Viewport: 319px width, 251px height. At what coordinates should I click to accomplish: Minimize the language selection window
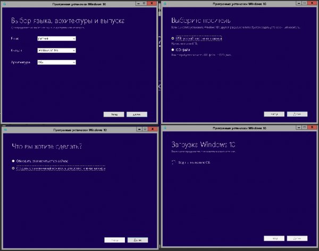pos(138,3)
